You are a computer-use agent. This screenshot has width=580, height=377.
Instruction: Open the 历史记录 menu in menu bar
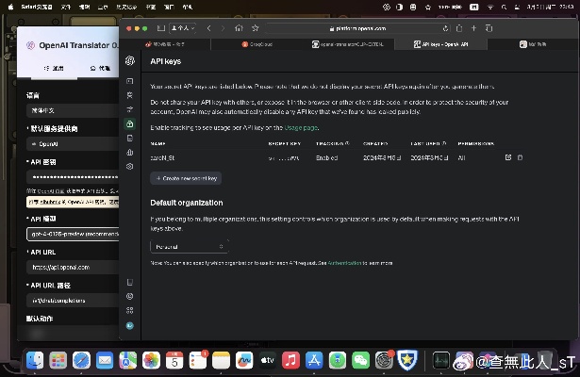click(x=126, y=7)
